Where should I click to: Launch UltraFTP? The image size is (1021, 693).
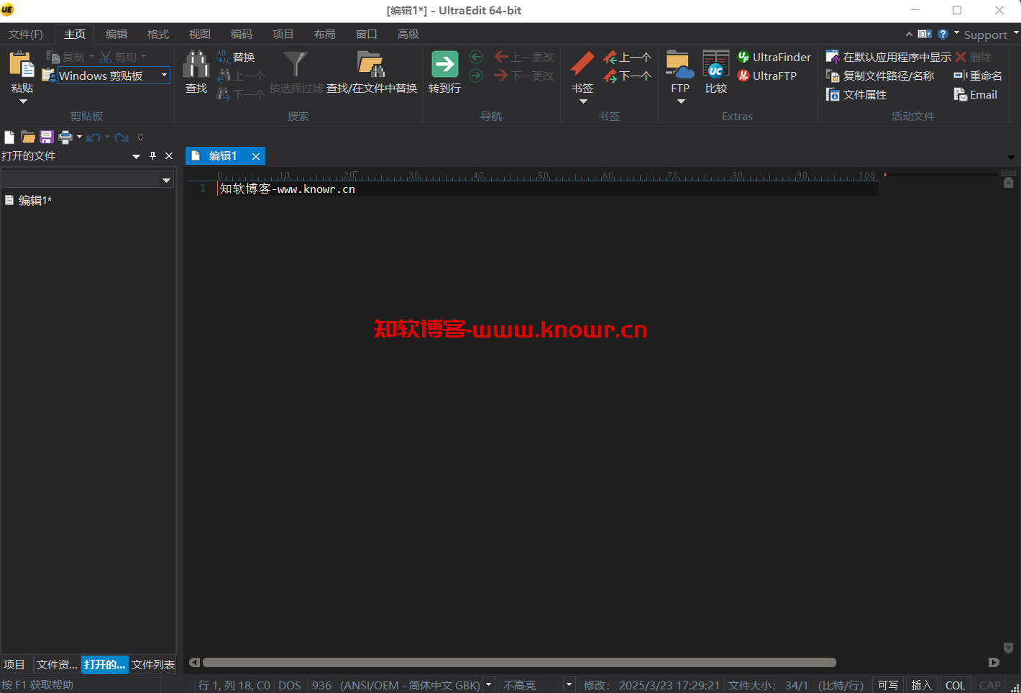point(767,76)
